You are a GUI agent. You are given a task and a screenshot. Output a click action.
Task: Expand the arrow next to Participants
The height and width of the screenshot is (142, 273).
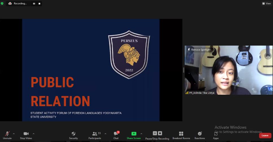[105, 134]
